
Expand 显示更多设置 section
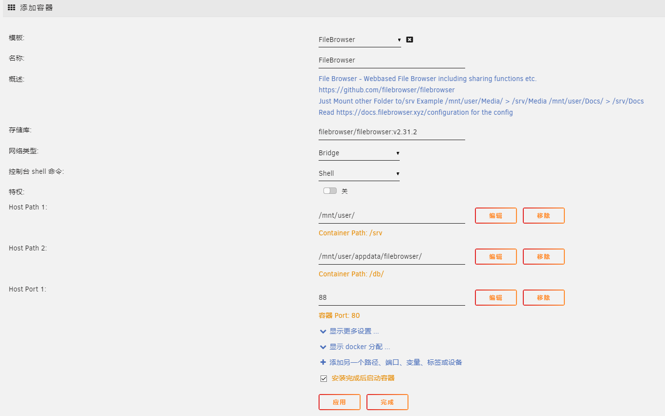(354, 331)
